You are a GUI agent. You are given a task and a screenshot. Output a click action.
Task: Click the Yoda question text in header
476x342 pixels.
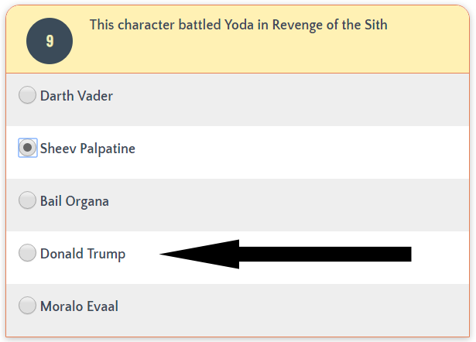[x=238, y=25]
